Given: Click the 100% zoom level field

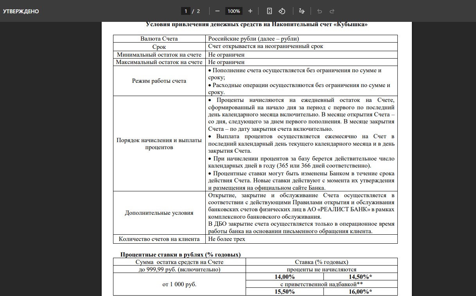Looking at the screenshot, I should [234, 11].
